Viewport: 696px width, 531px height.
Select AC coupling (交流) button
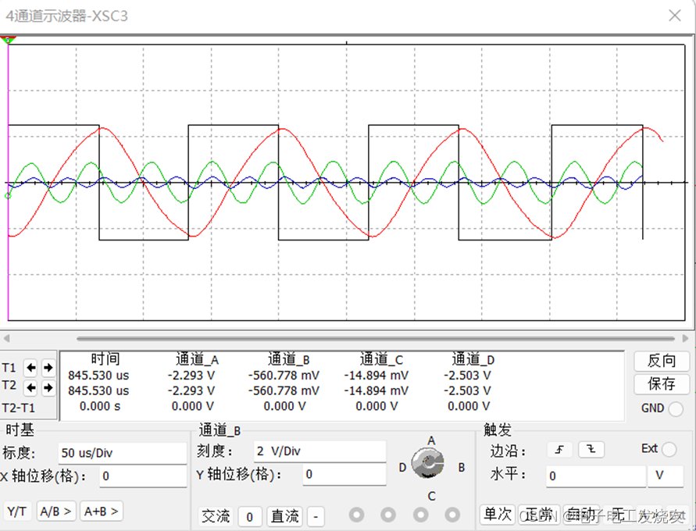(216, 516)
